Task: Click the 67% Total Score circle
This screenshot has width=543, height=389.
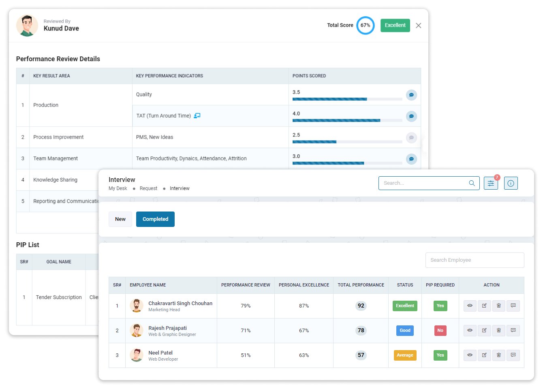Action: point(365,25)
